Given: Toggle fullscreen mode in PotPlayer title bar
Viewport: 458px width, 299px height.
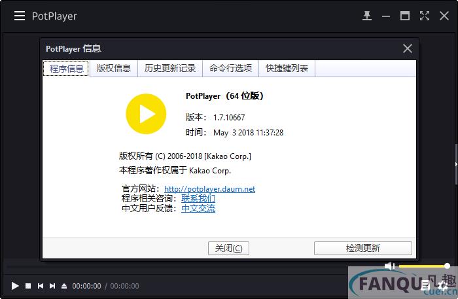Looking at the screenshot, I should coord(425,16).
